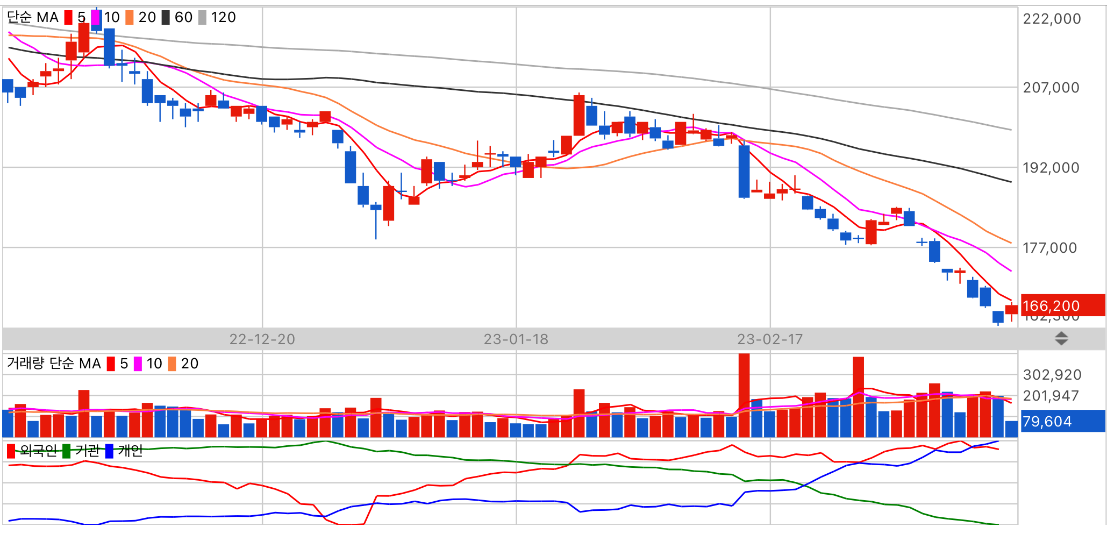Click the 22-12-20 date axis label
This screenshot has width=1107, height=534.
[x=262, y=339]
